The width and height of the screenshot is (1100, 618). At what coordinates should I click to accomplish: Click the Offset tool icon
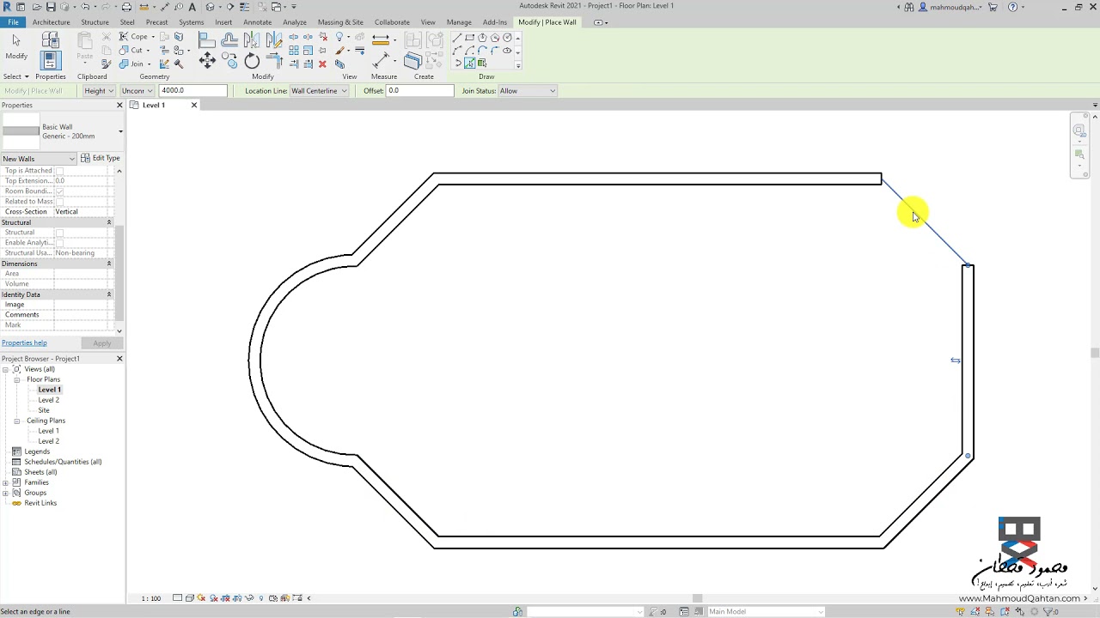(x=229, y=39)
